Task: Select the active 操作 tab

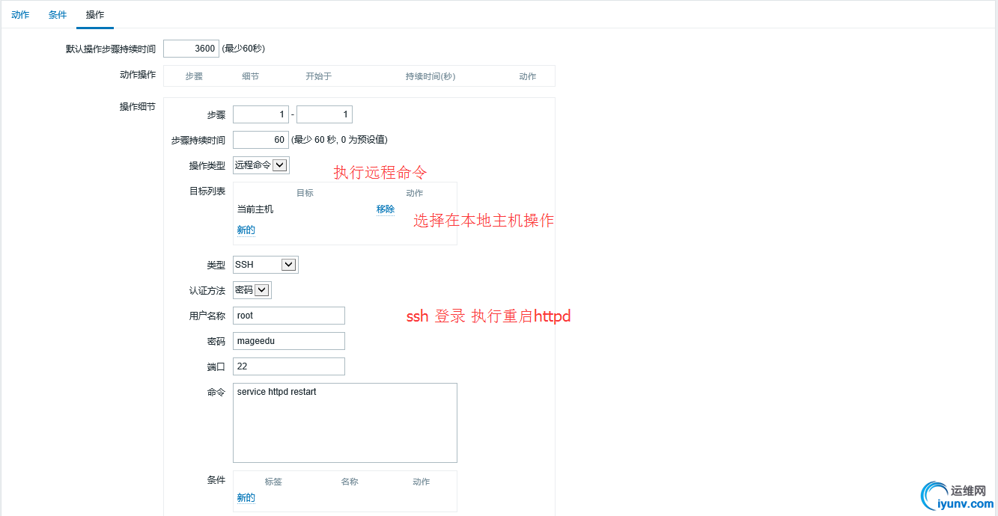Action: click(94, 14)
